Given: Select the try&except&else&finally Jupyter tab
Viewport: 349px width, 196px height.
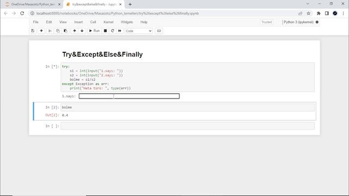Looking at the screenshot, I should [x=94, y=4].
